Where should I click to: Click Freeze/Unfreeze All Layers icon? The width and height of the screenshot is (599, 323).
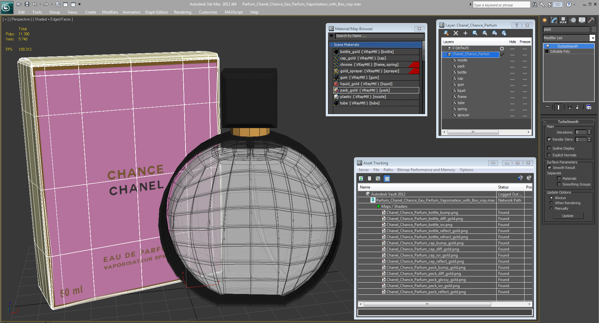click(x=504, y=33)
